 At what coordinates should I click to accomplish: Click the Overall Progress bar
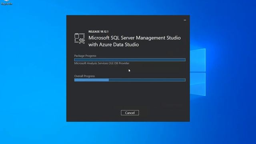[x=130, y=80]
